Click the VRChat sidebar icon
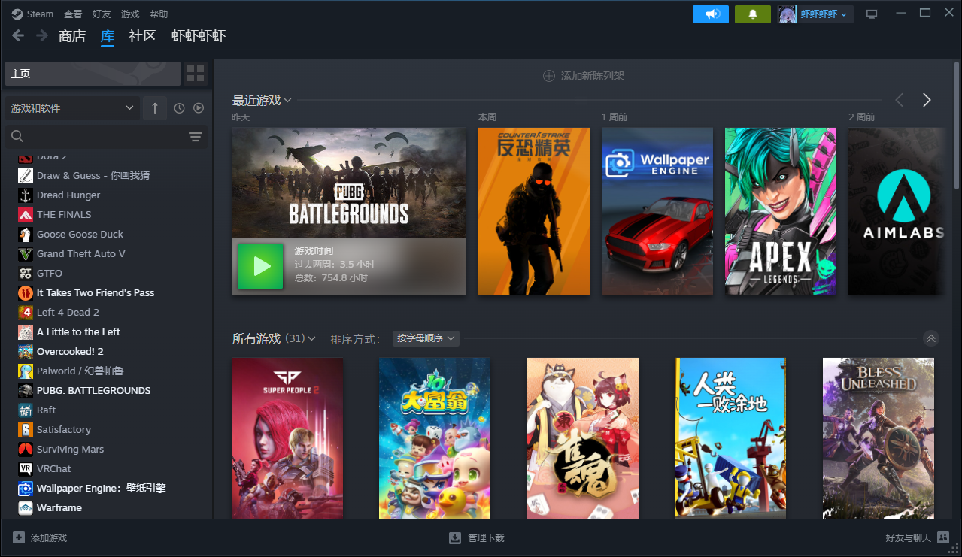The width and height of the screenshot is (962, 557). pos(26,468)
